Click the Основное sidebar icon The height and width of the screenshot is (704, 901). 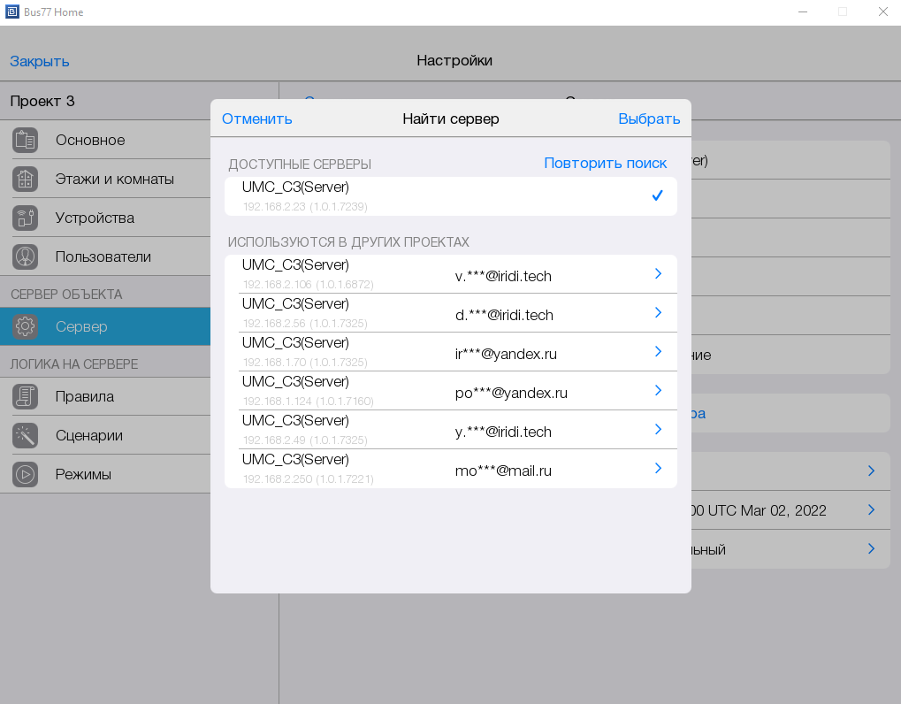pyautogui.click(x=26, y=140)
